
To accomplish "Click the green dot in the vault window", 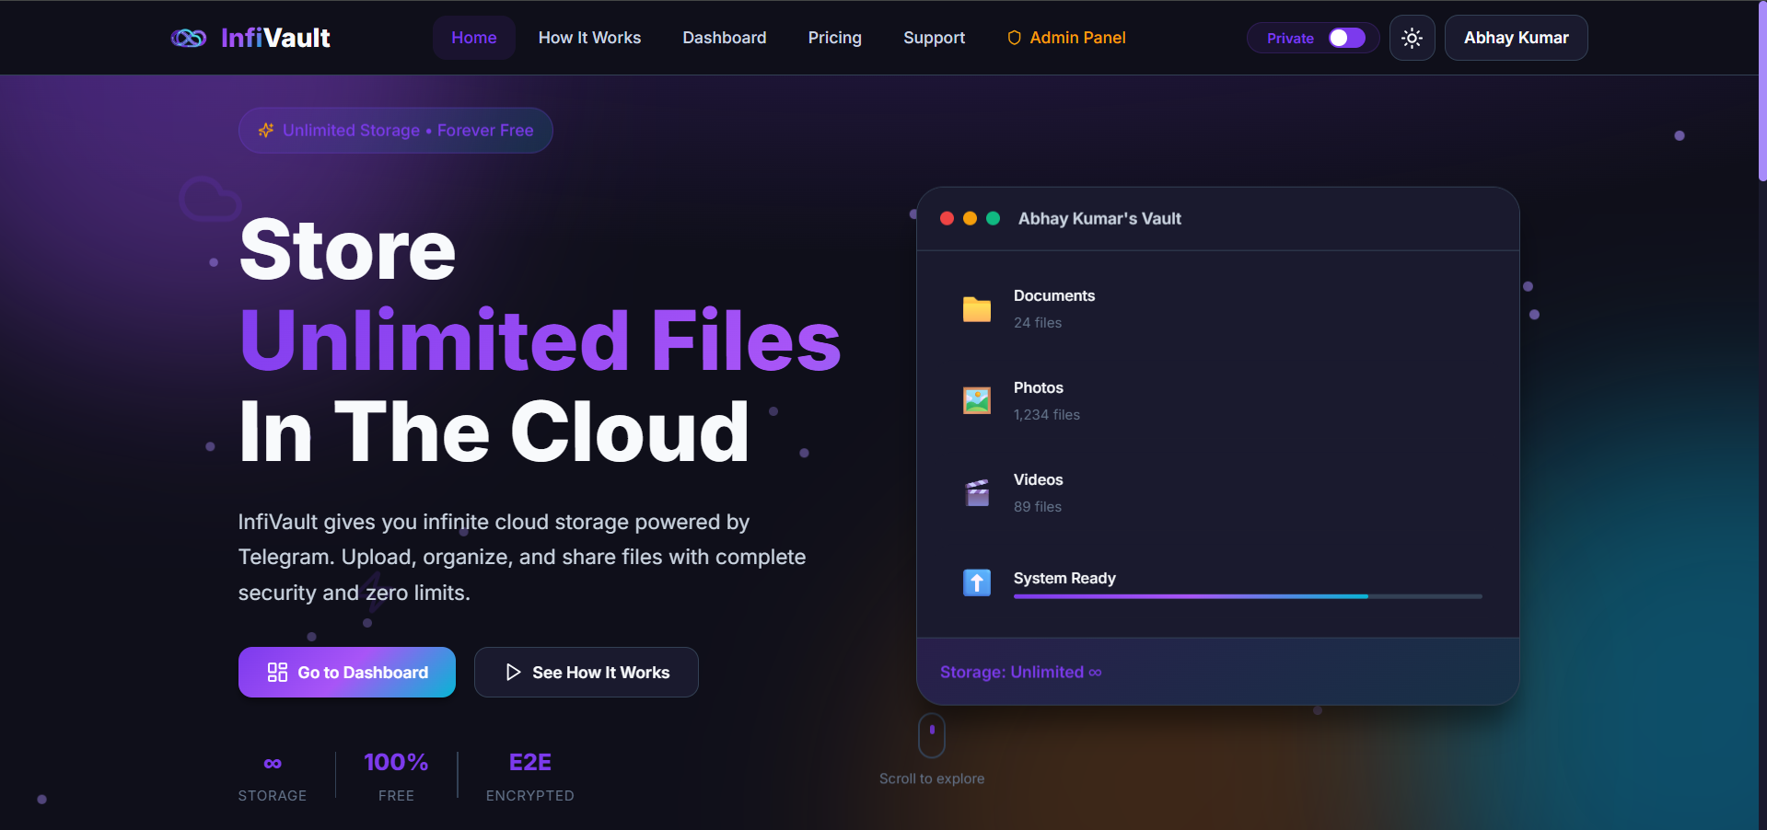I will point(993,219).
